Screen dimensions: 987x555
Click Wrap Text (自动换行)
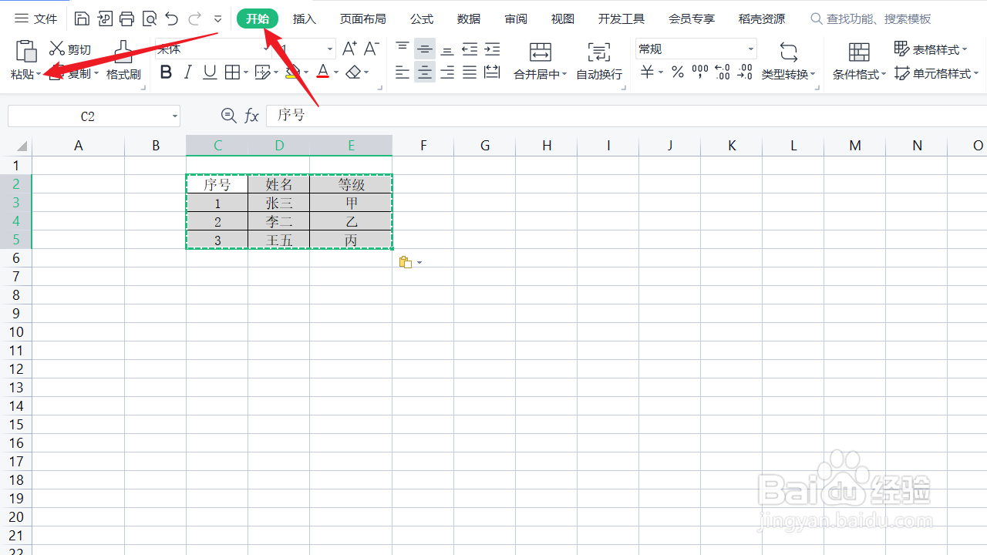[x=599, y=62]
